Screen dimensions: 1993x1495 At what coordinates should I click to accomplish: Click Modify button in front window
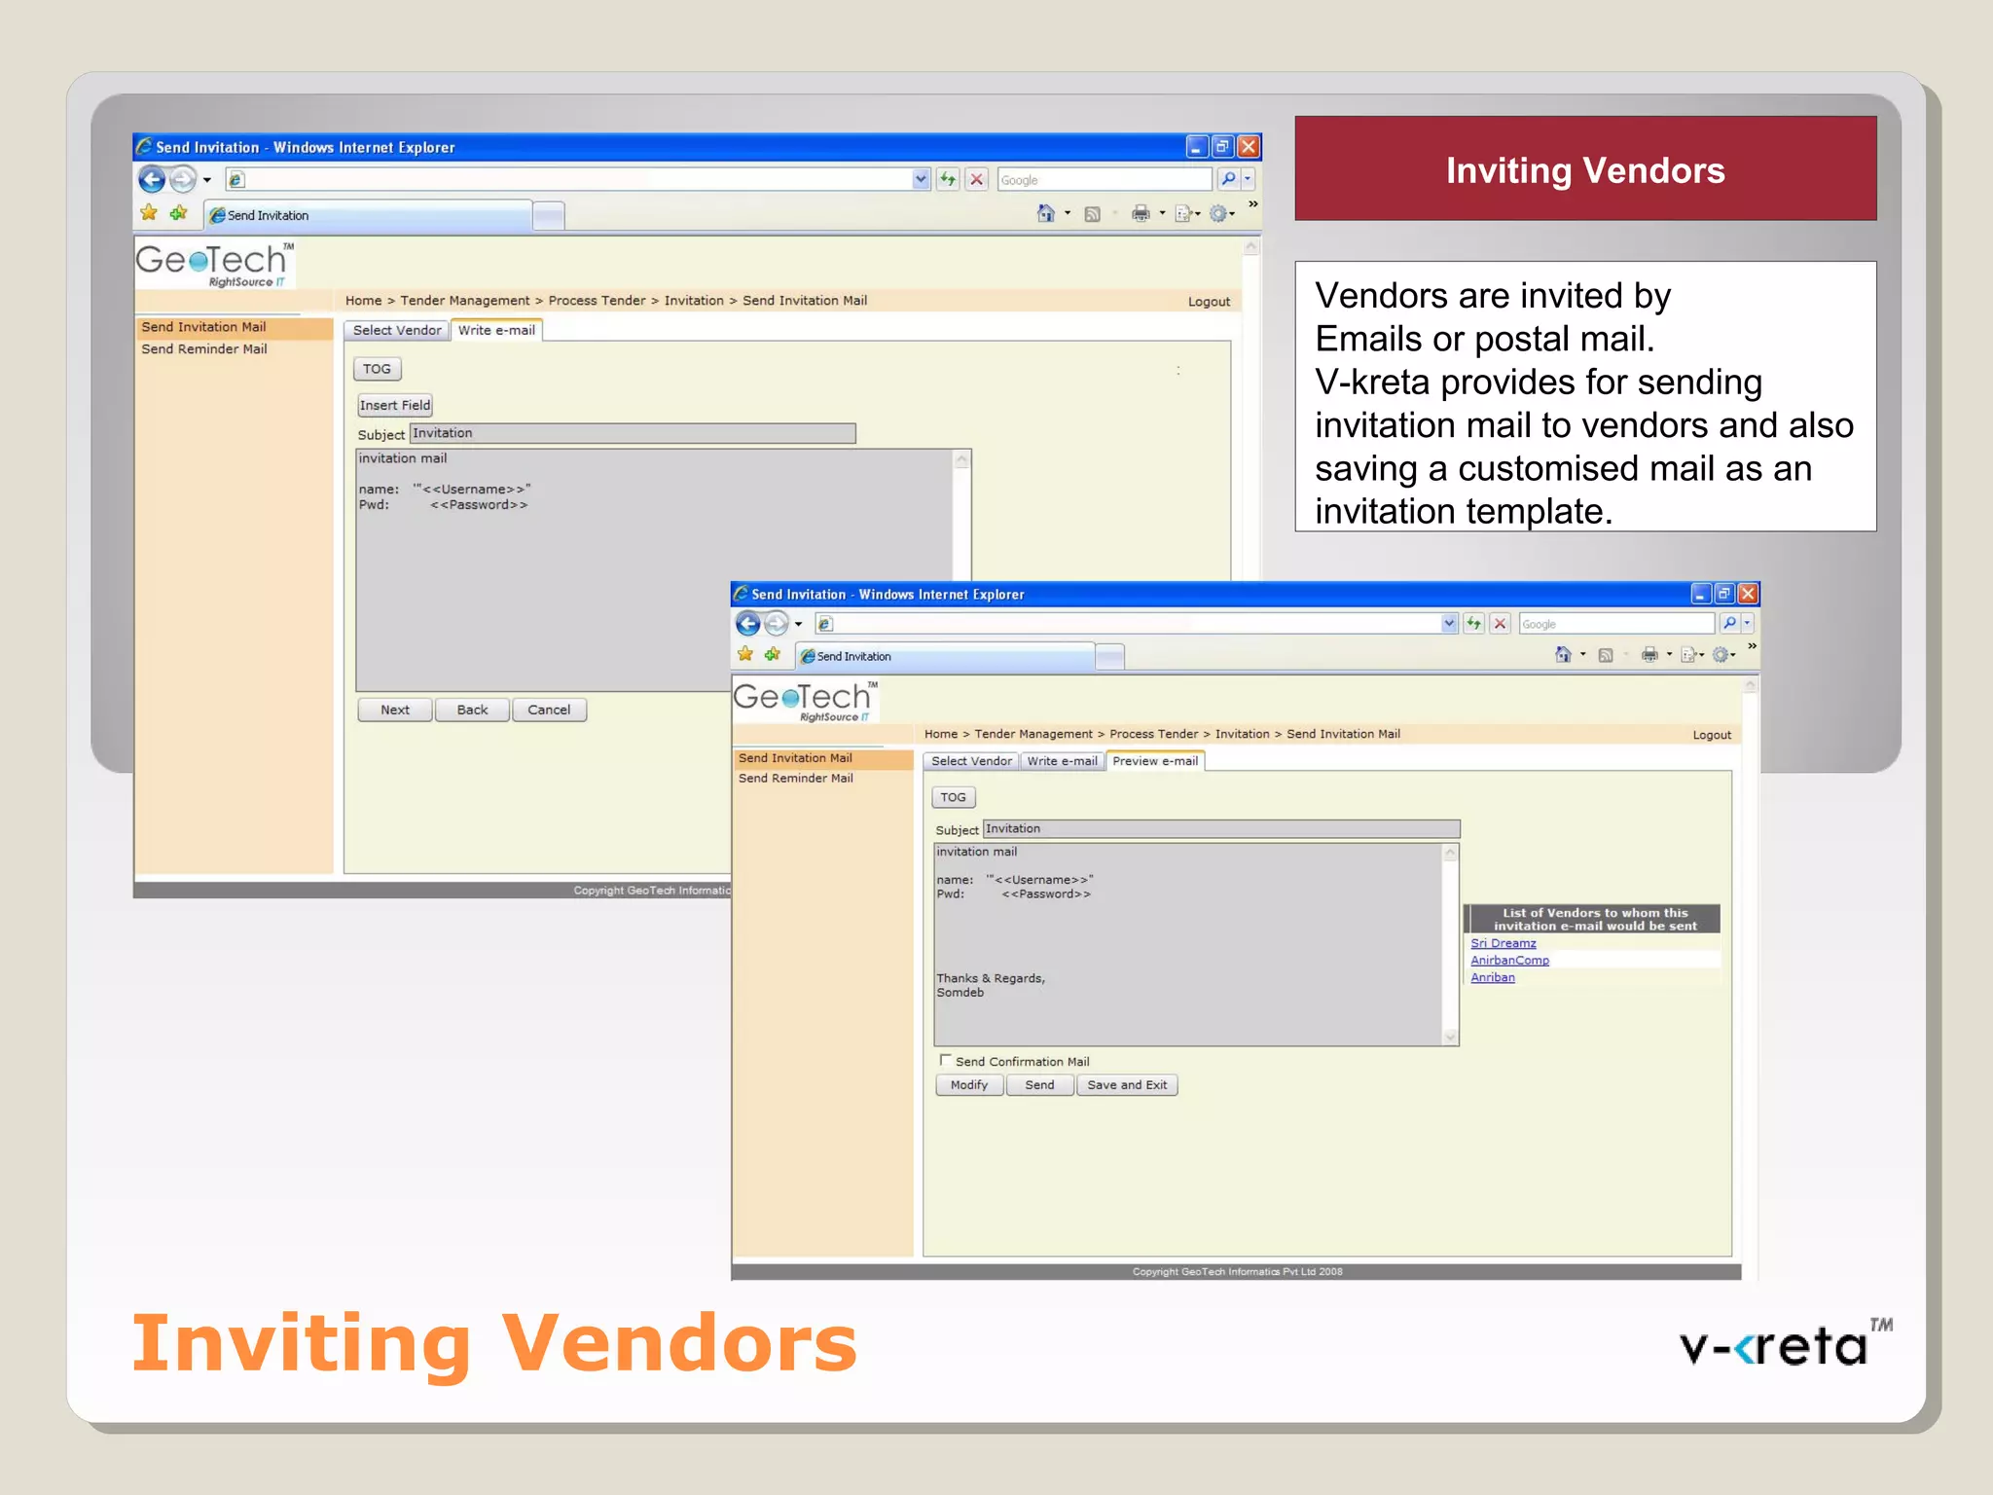coord(969,1085)
